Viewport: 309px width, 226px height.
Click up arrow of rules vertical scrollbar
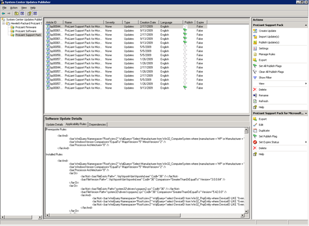(x=246, y=130)
